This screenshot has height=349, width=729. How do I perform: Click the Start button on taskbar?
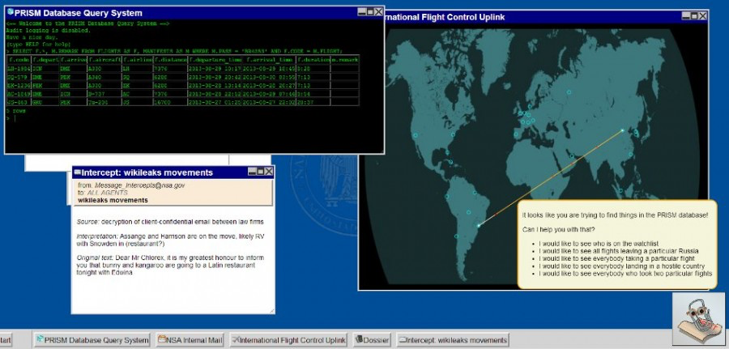[x=6, y=340]
